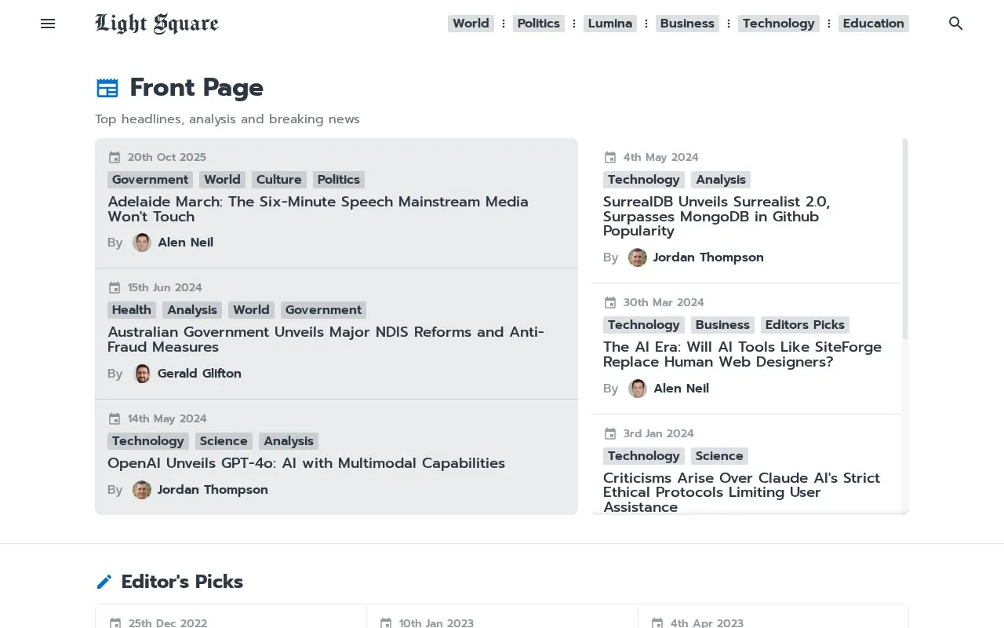Open SurrealDB Unveils Surrealist 2.0 article
The height and width of the screenshot is (628, 1004).
tap(716, 216)
